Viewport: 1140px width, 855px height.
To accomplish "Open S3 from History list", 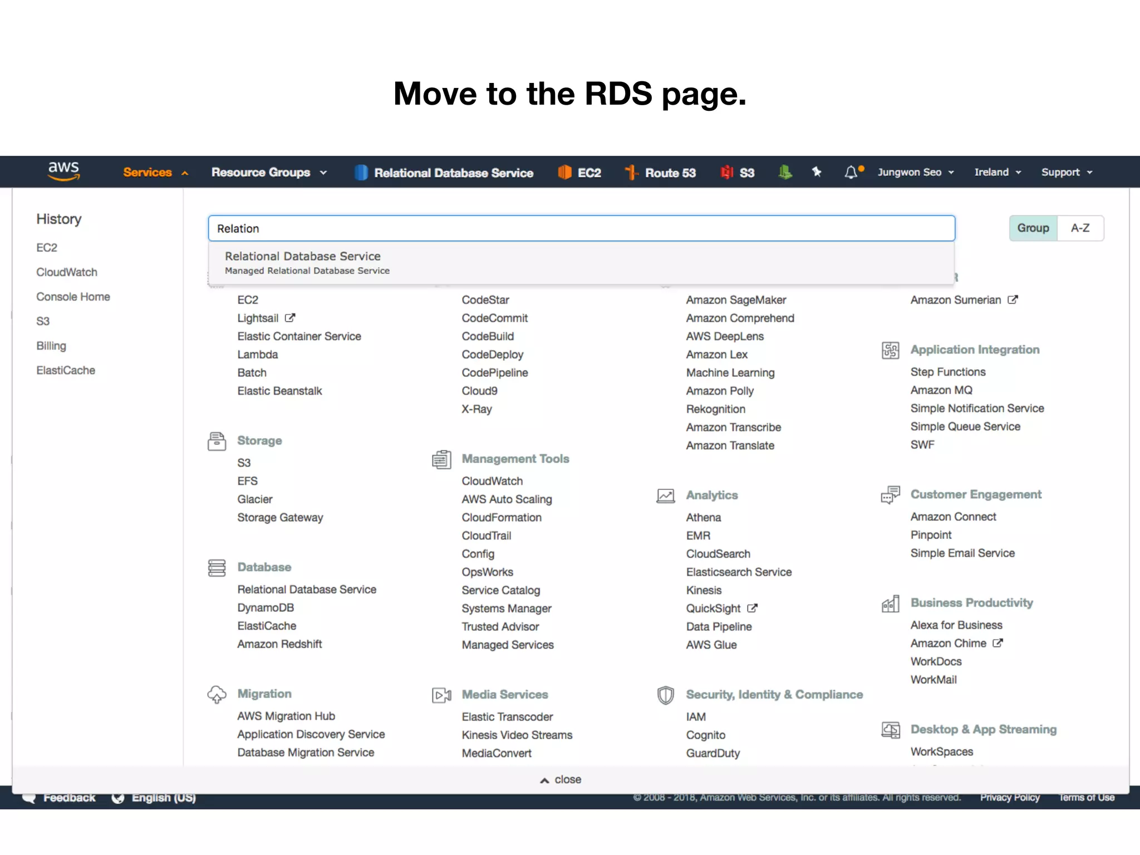I will [43, 321].
